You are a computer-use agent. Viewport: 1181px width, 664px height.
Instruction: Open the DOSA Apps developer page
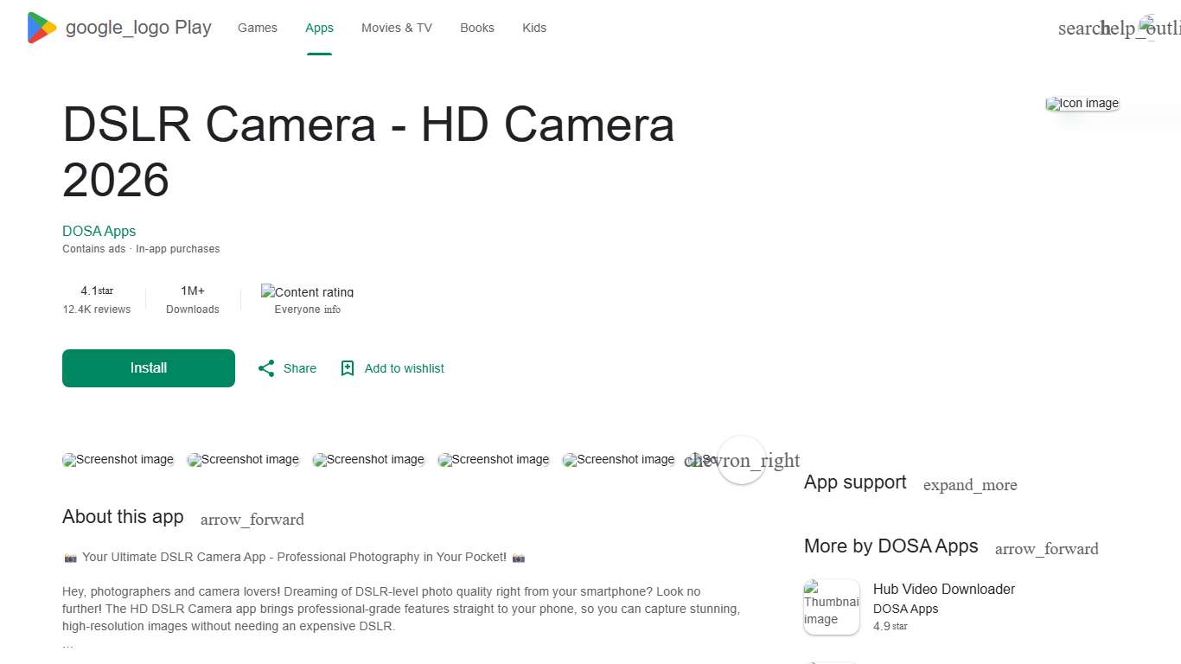pyautogui.click(x=99, y=231)
